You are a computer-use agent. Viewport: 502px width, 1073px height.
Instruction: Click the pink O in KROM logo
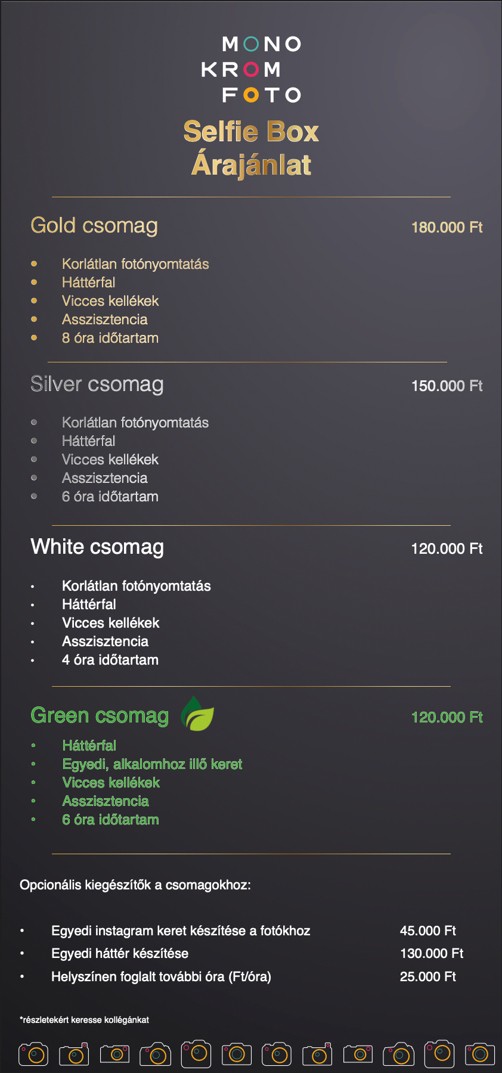click(252, 70)
